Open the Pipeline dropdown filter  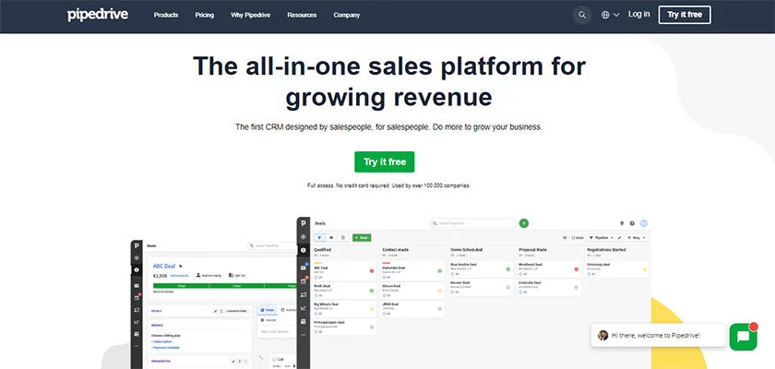click(x=601, y=238)
